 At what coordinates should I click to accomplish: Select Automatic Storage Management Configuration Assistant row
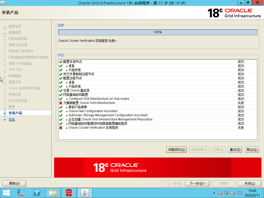[158, 115]
